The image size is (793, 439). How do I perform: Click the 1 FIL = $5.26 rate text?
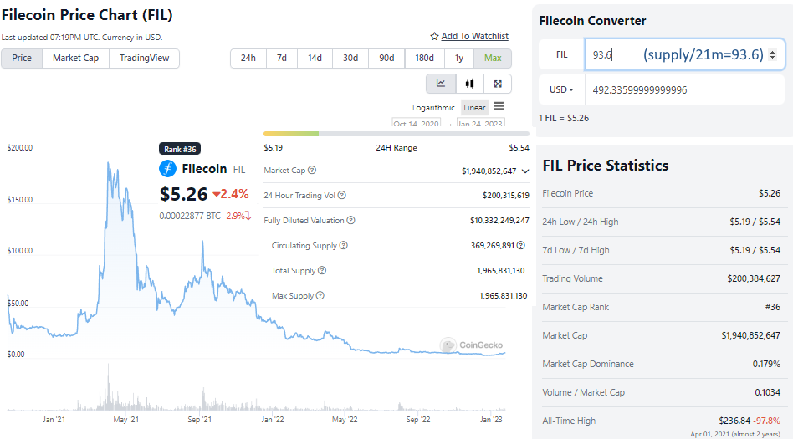[564, 118]
